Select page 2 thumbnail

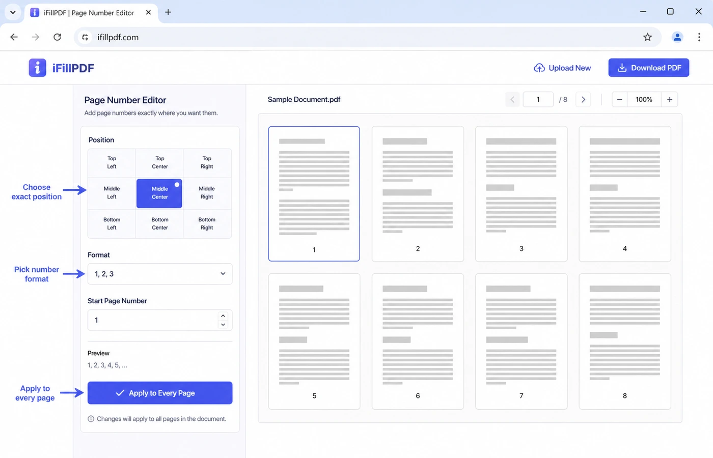(x=418, y=194)
